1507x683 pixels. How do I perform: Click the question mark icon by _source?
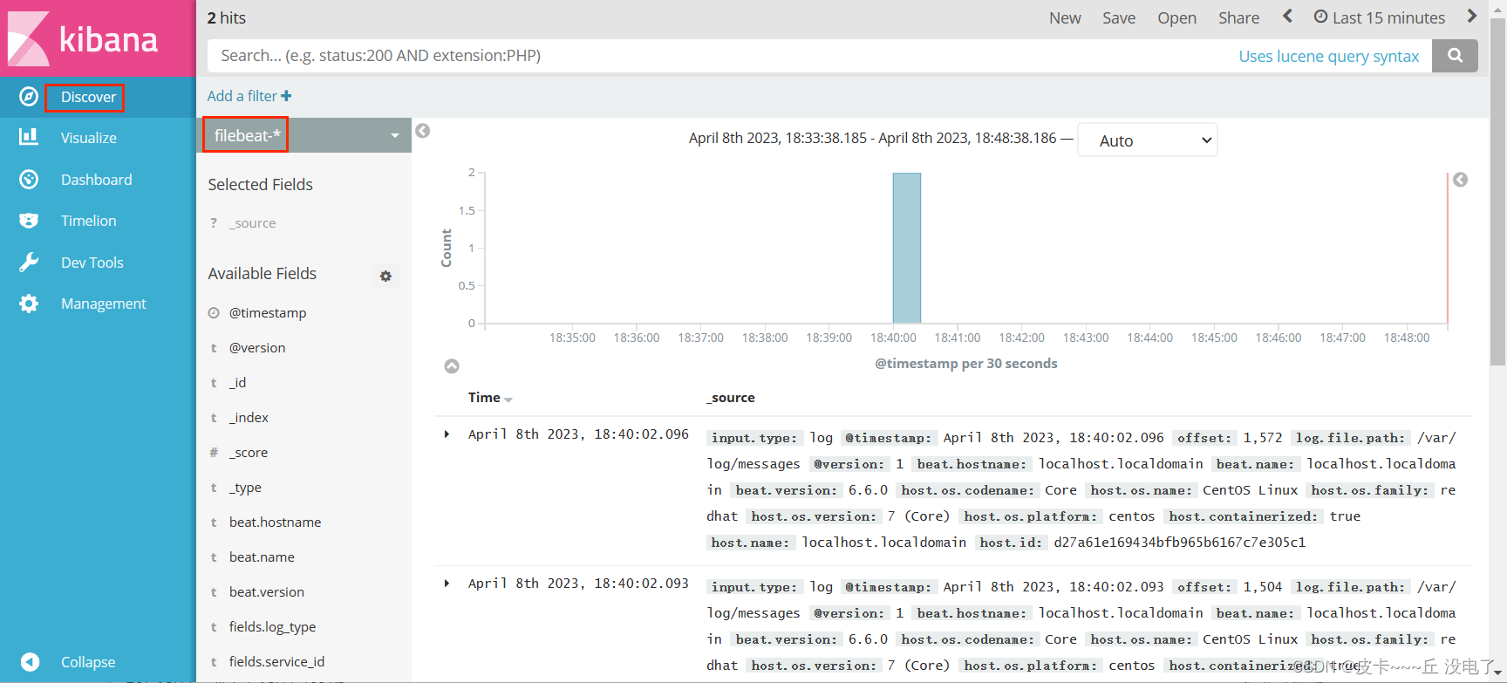click(x=214, y=223)
